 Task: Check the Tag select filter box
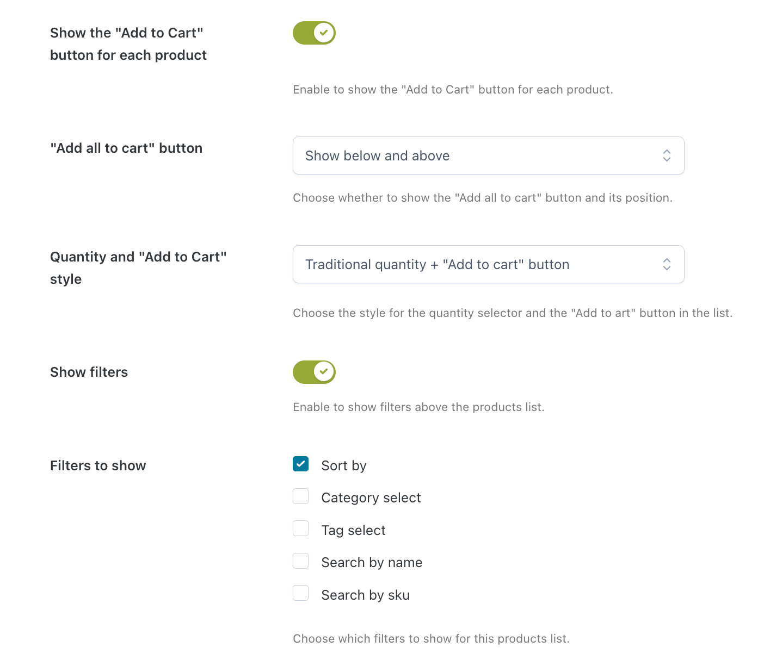(300, 528)
